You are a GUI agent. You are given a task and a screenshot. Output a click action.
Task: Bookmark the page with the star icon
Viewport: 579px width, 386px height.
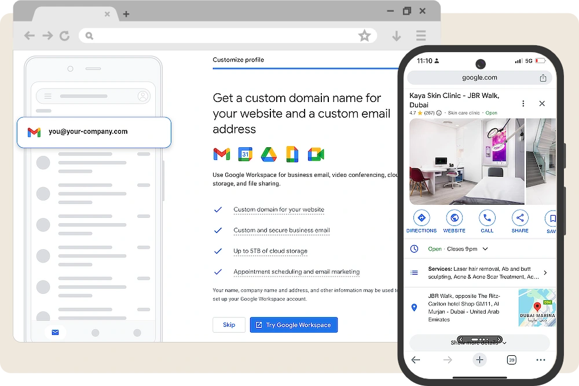(x=364, y=35)
